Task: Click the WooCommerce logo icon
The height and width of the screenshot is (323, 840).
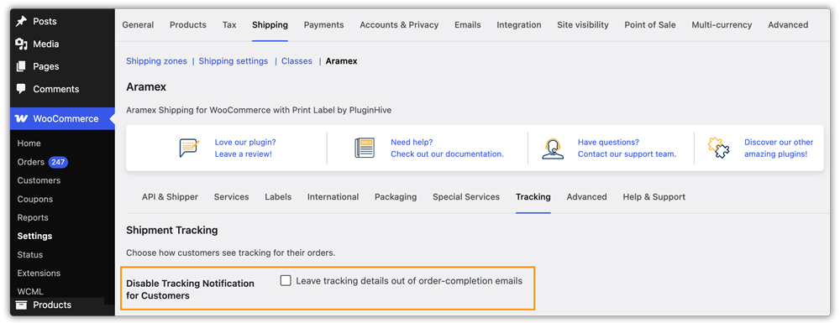Action: 22,119
